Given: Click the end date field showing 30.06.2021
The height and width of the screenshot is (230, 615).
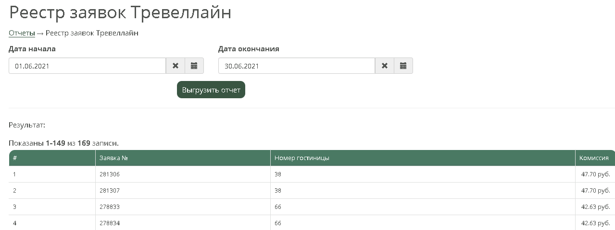Looking at the screenshot, I should click(x=296, y=66).
